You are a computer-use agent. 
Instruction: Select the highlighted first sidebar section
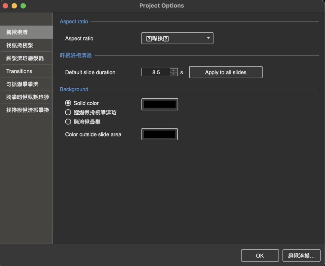coord(26,32)
